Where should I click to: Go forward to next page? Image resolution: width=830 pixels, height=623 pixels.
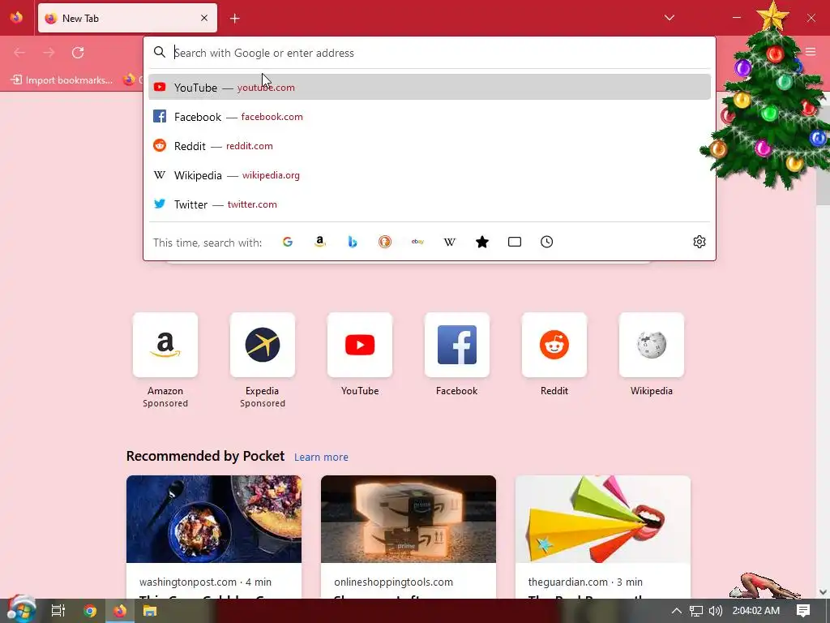49,53
